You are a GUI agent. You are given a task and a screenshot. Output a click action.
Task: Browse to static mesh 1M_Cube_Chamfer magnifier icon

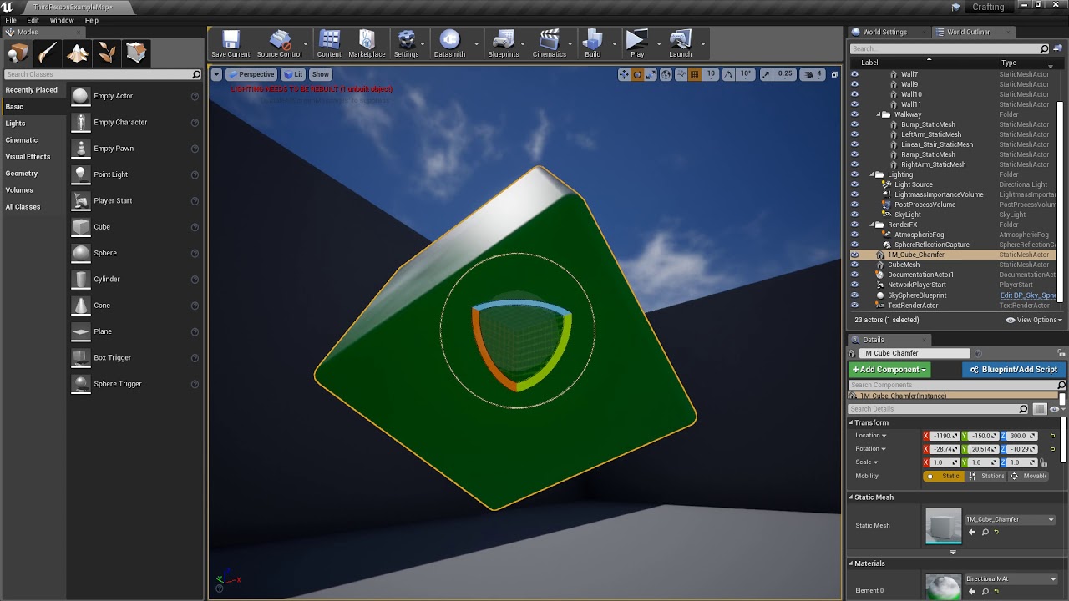985,532
